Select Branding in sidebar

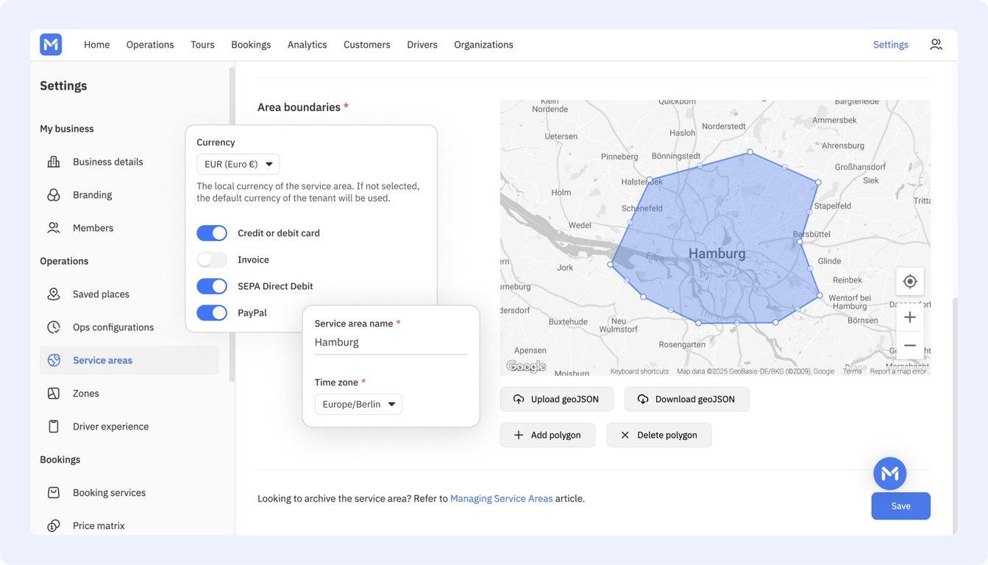pos(92,195)
